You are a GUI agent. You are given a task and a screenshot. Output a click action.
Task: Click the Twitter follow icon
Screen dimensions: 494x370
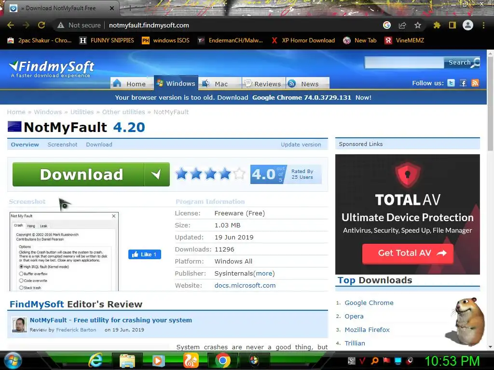[451, 83]
